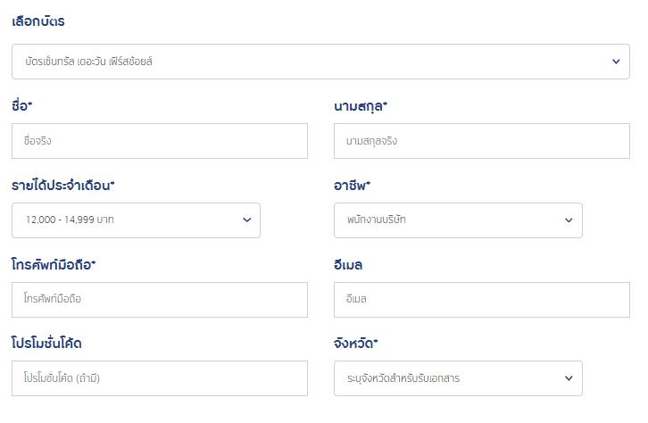Focus the ชื่อจริง first name field
This screenshot has width=648, height=423.
[160, 141]
